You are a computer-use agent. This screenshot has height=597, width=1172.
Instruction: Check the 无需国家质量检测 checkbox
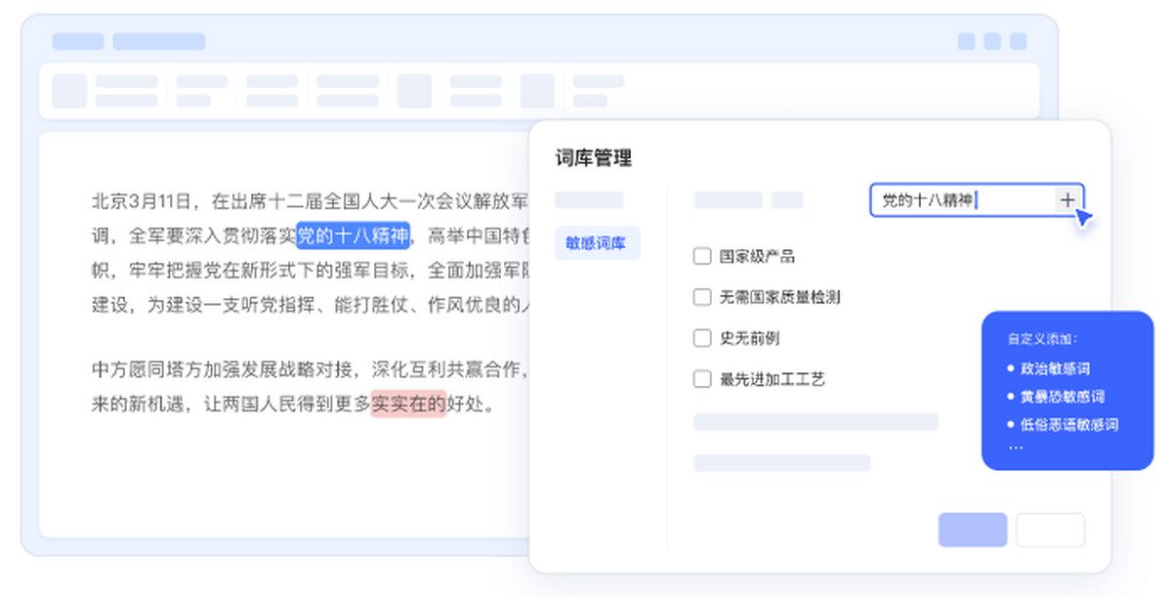point(701,297)
